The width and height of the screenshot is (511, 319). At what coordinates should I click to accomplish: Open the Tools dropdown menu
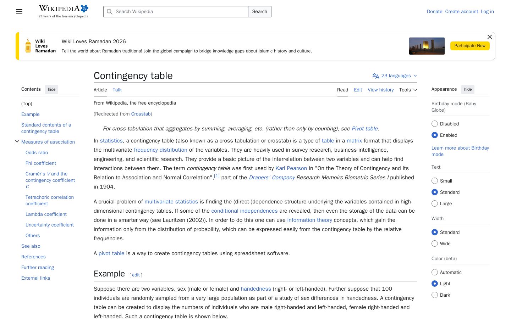point(408,90)
